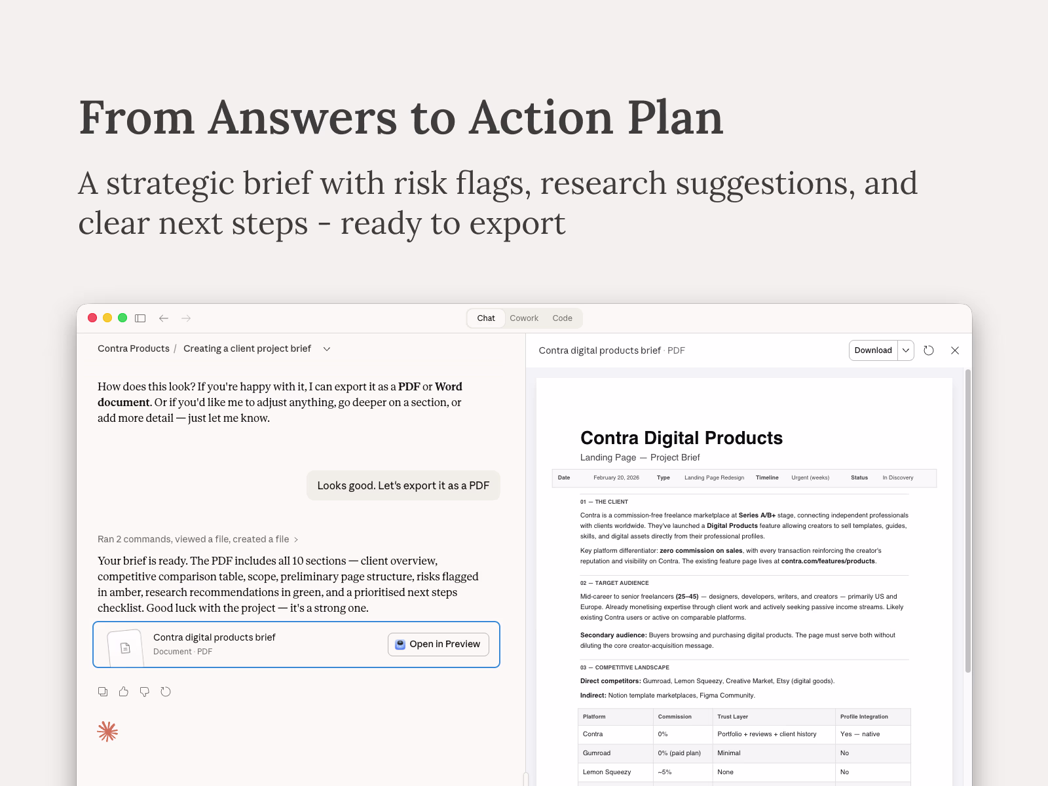Click the 'Looks good. Let's export it as a PDF' message
The image size is (1048, 786).
(x=403, y=485)
